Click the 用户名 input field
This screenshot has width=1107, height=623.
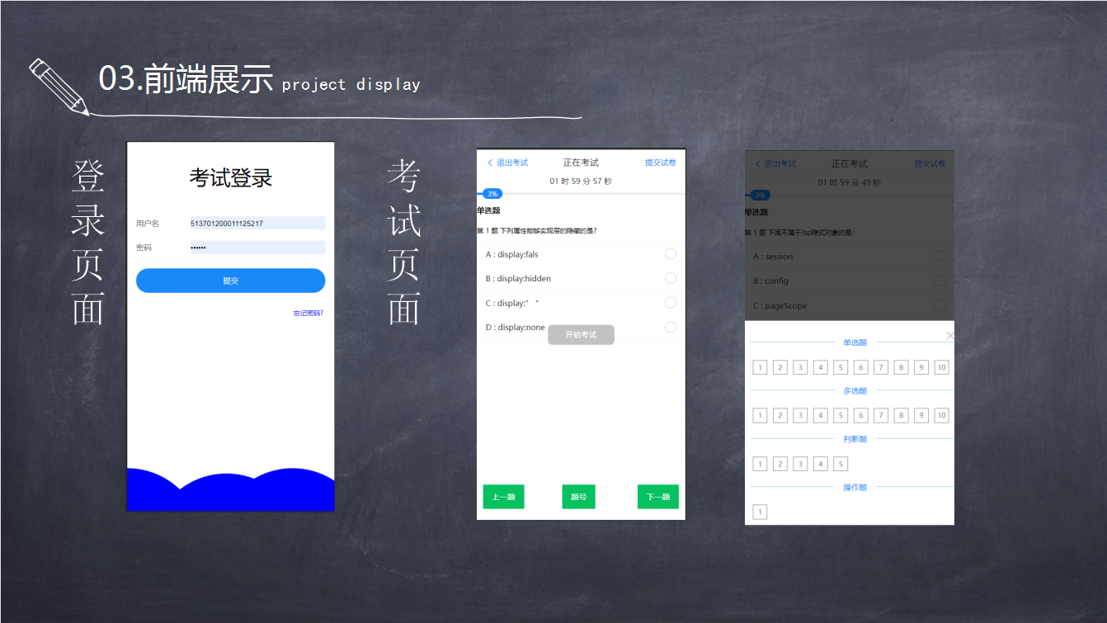click(x=257, y=224)
